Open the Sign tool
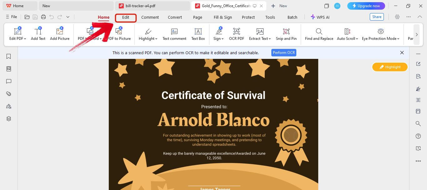This screenshot has height=190, width=427. coord(219,34)
